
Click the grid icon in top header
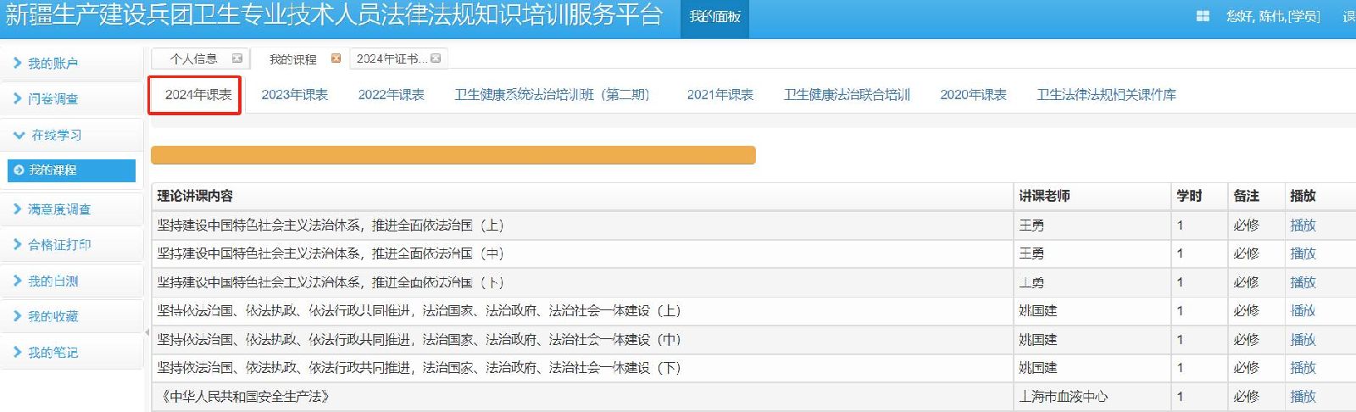click(x=1203, y=16)
